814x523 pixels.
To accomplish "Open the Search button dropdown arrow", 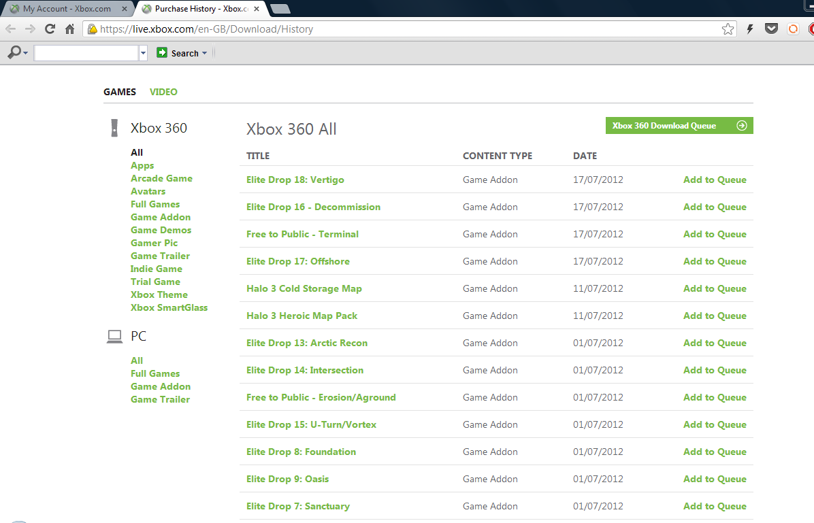I will (x=205, y=53).
